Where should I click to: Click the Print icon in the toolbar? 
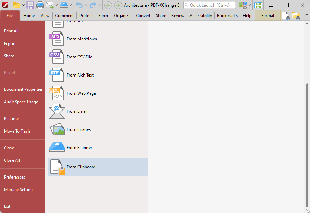(40, 5)
